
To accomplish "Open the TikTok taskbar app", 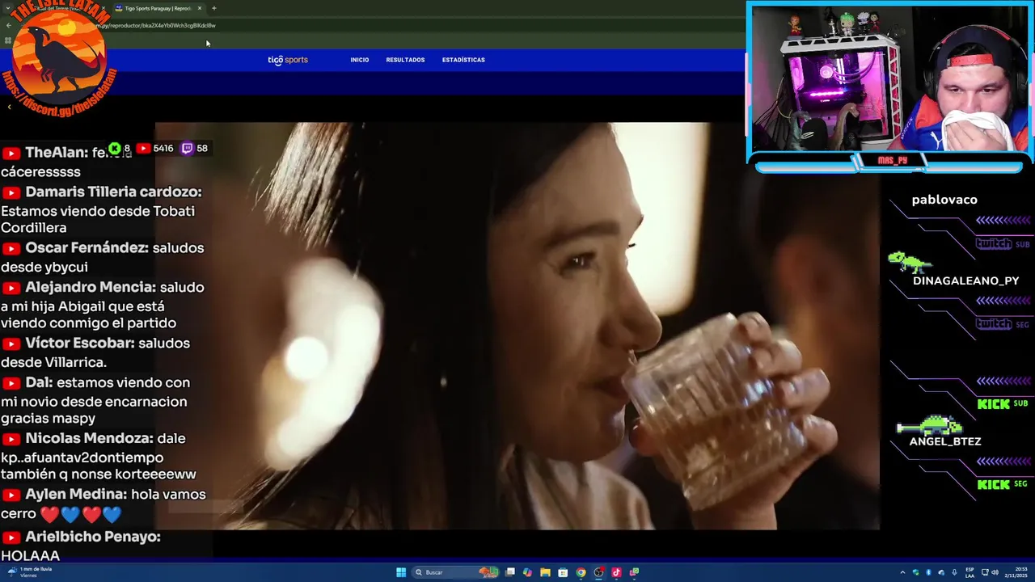I will (616, 572).
